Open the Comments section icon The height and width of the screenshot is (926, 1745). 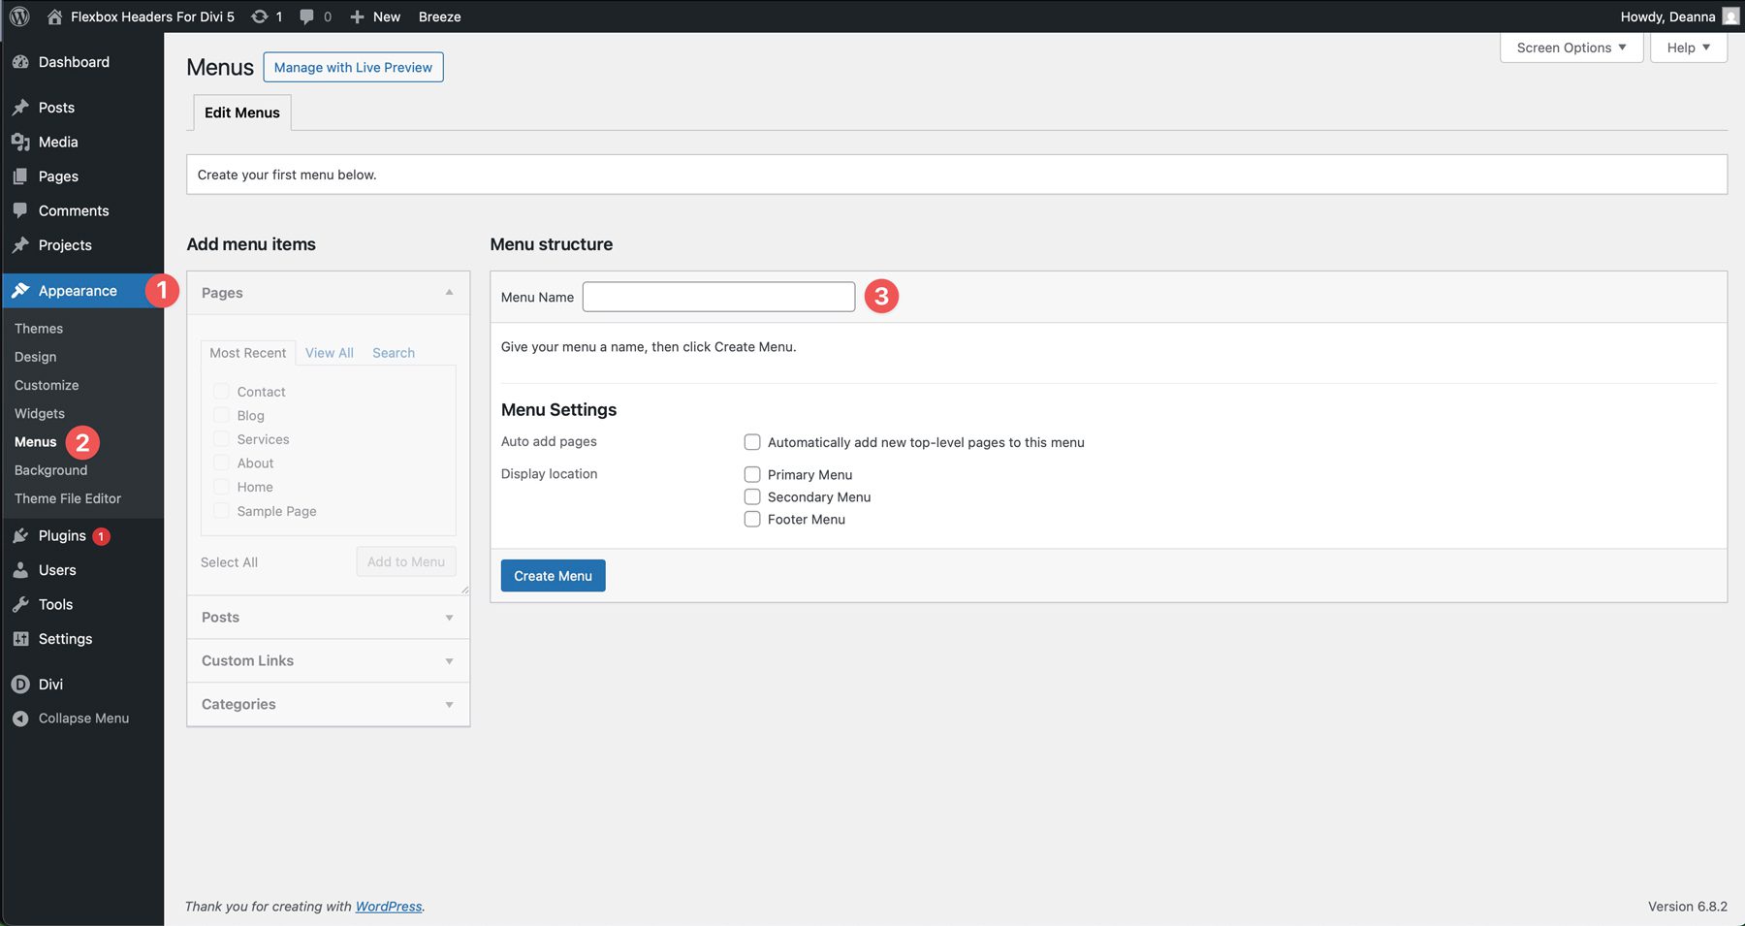[x=21, y=210]
